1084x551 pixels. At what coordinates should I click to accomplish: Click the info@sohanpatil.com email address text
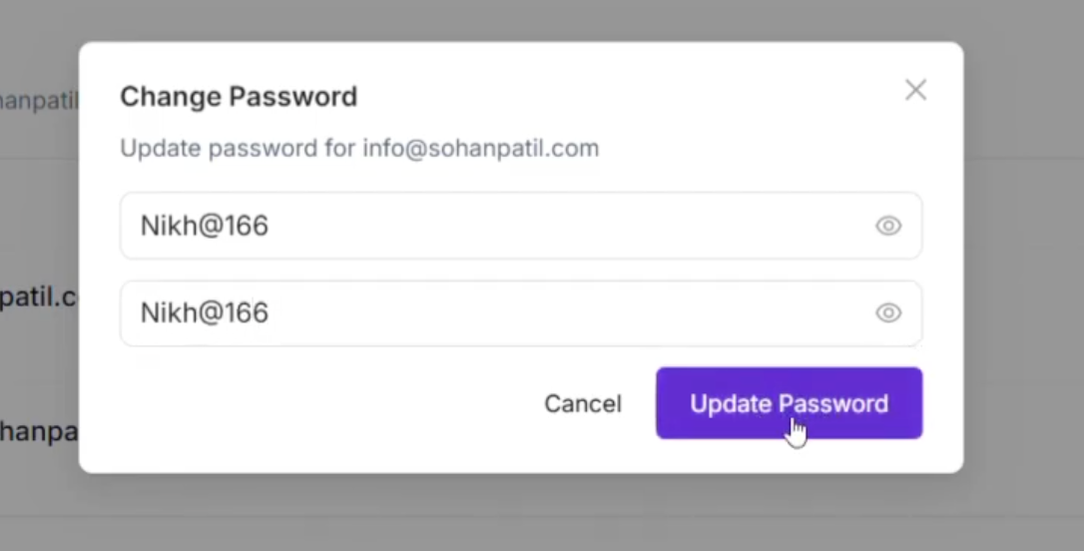tap(480, 149)
